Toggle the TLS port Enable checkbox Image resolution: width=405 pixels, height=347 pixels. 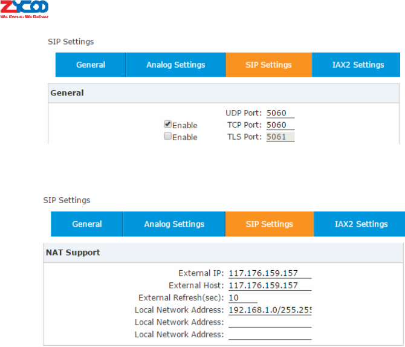click(167, 137)
